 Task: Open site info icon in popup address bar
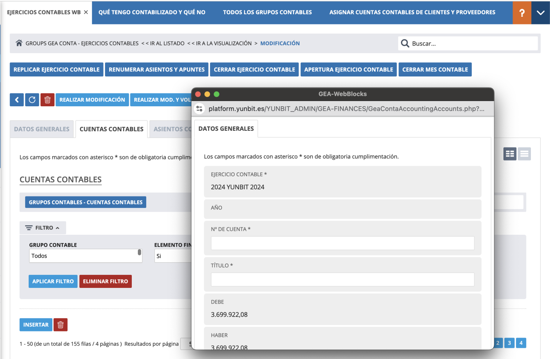coord(199,109)
